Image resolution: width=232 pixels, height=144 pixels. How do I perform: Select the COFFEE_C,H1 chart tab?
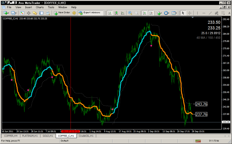pos(66,136)
